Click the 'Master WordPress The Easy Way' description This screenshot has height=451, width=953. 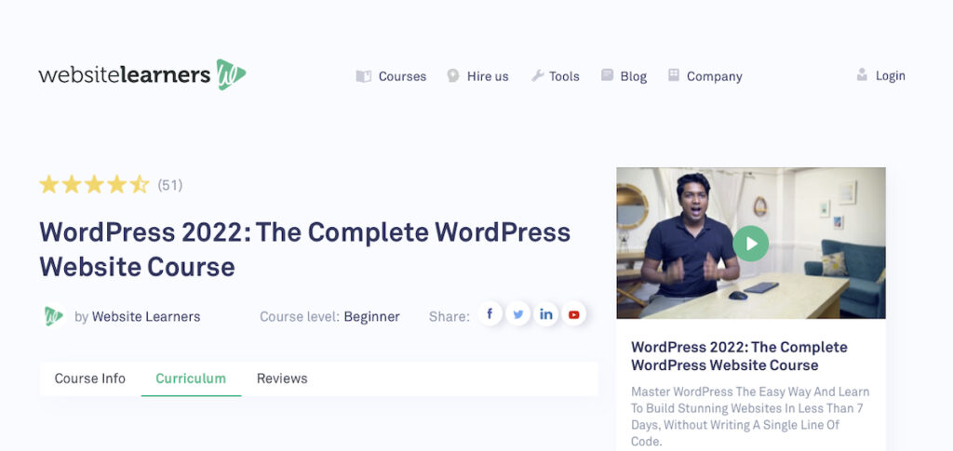pos(750,417)
